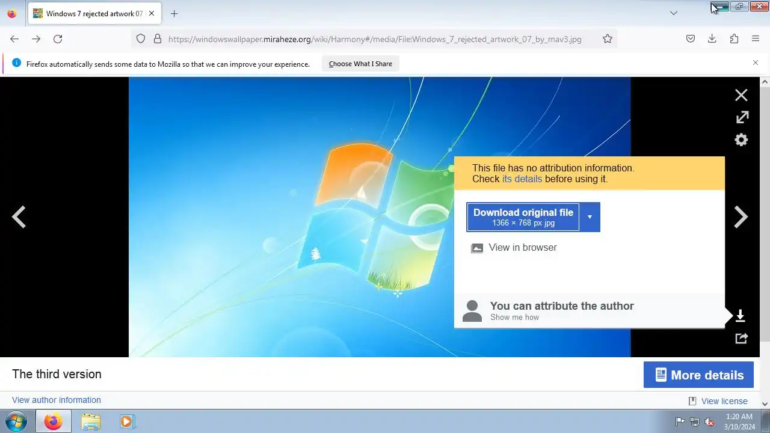The height and width of the screenshot is (433, 770).
Task: Click the site security padlock icon
Action: [x=158, y=39]
